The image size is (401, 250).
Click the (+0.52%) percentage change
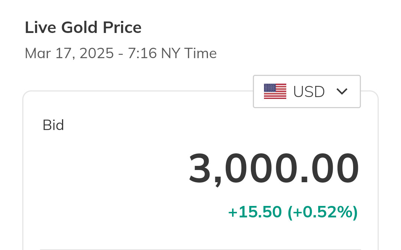coord(323,212)
